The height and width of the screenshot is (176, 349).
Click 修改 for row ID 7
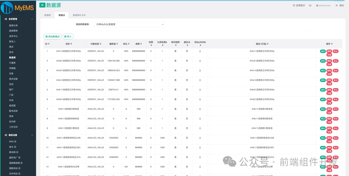(323, 109)
